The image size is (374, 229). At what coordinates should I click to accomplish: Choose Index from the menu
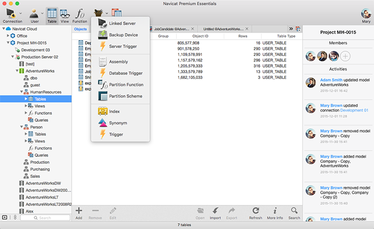tap(120, 111)
